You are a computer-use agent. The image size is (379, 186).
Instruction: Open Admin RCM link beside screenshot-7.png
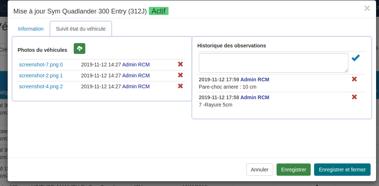(x=136, y=65)
